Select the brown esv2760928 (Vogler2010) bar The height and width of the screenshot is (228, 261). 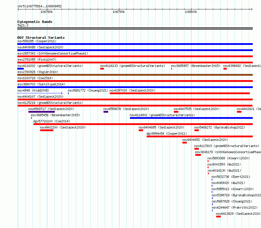(135, 75)
